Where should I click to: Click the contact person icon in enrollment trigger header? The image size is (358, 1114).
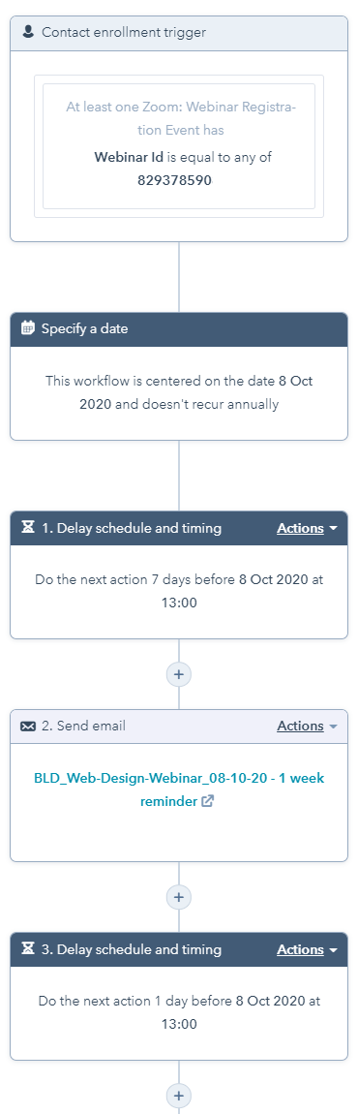click(28, 32)
